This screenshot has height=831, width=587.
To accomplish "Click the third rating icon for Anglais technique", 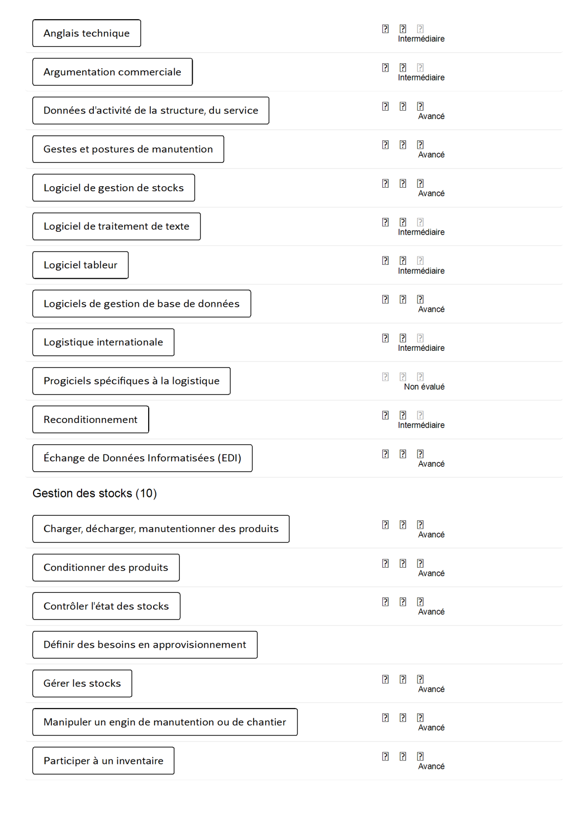I will click(x=420, y=29).
